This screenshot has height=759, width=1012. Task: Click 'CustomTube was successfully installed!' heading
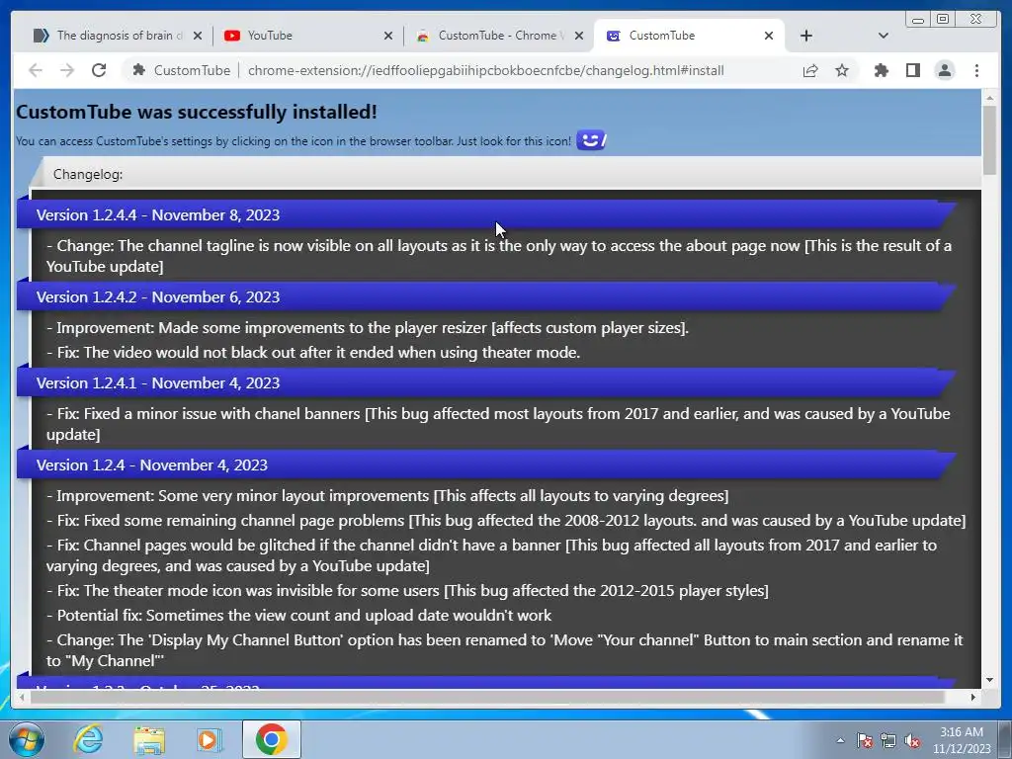197,112
